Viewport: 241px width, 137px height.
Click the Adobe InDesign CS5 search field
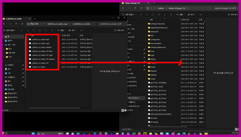point(225,8)
